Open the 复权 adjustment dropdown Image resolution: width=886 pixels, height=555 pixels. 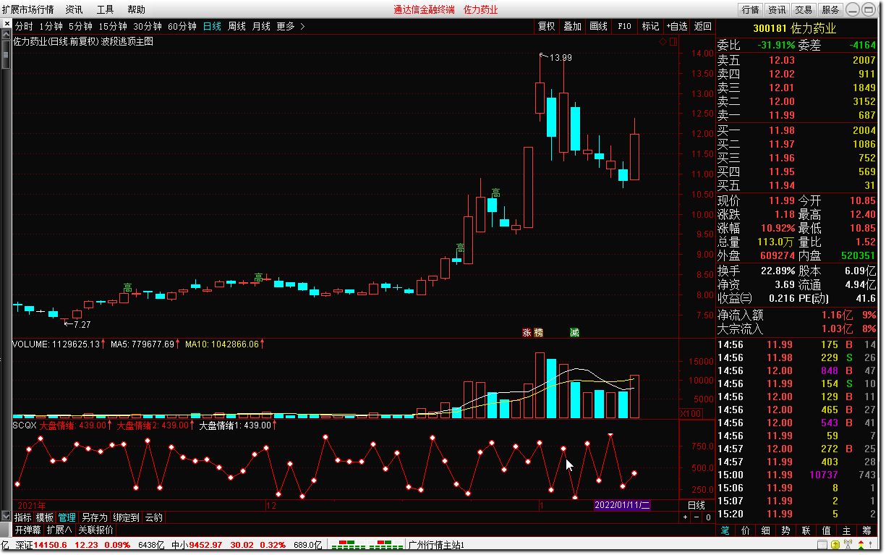[x=547, y=26]
